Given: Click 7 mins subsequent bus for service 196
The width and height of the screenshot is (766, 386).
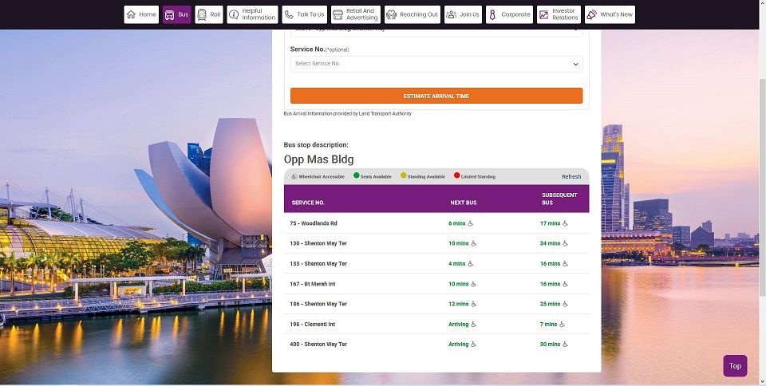Looking at the screenshot, I should (548, 324).
